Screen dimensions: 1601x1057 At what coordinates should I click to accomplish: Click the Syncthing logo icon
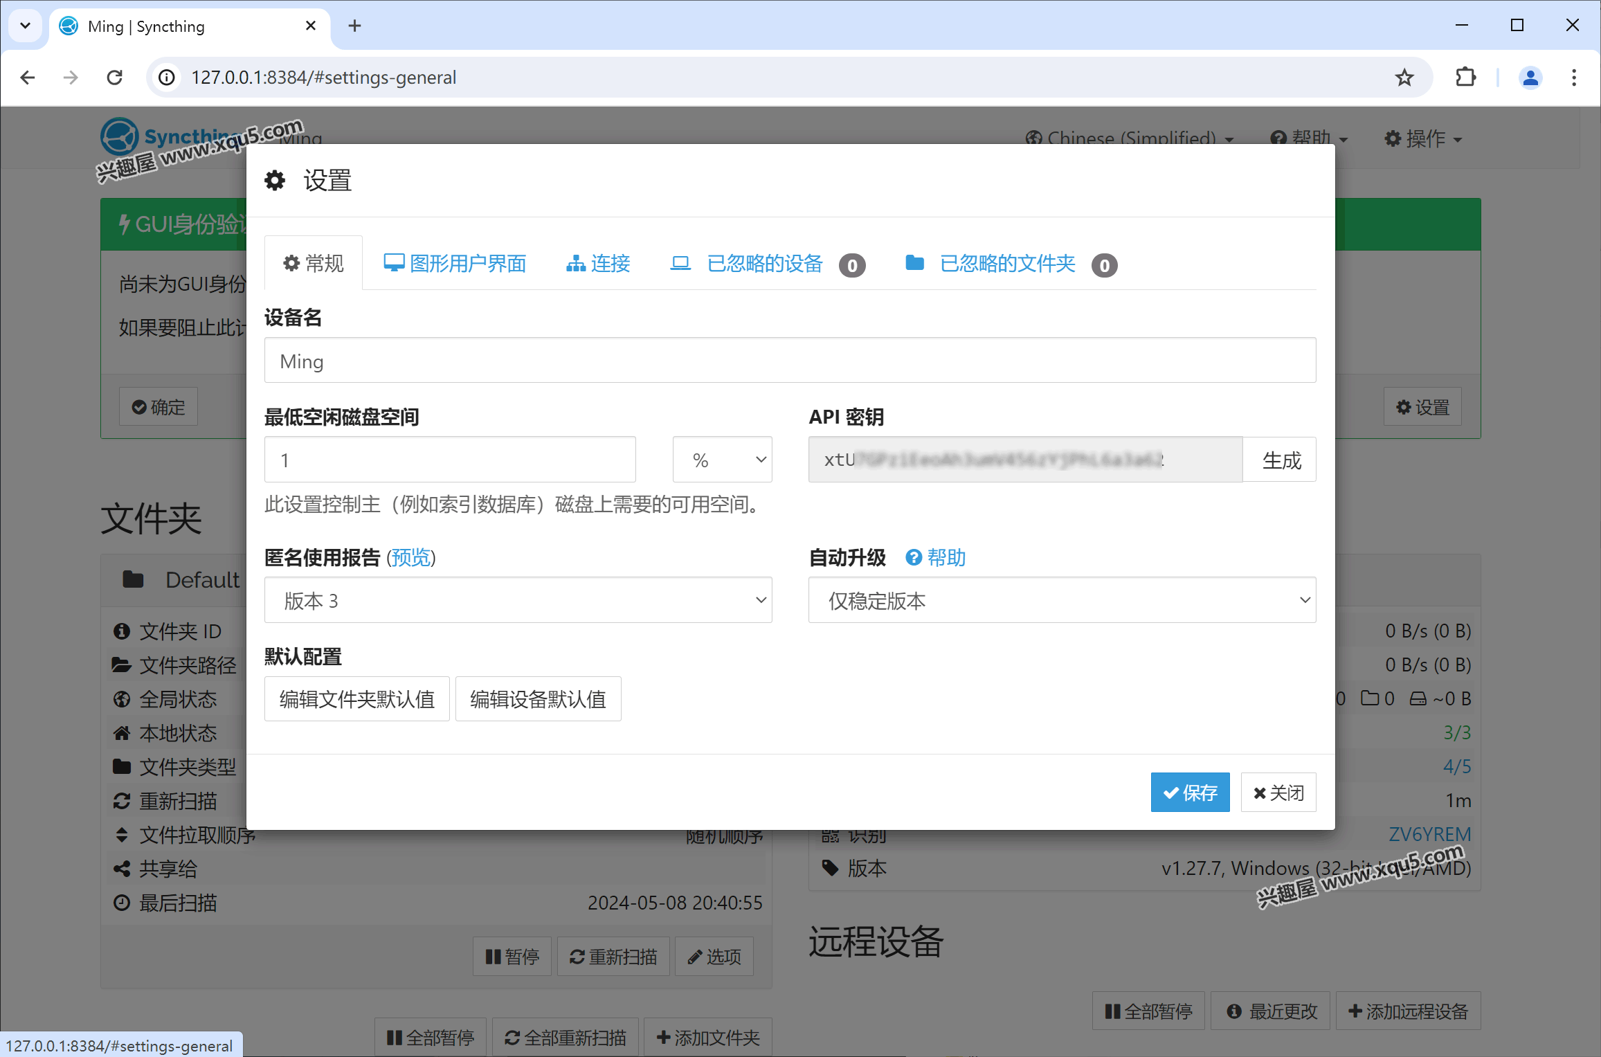click(119, 136)
